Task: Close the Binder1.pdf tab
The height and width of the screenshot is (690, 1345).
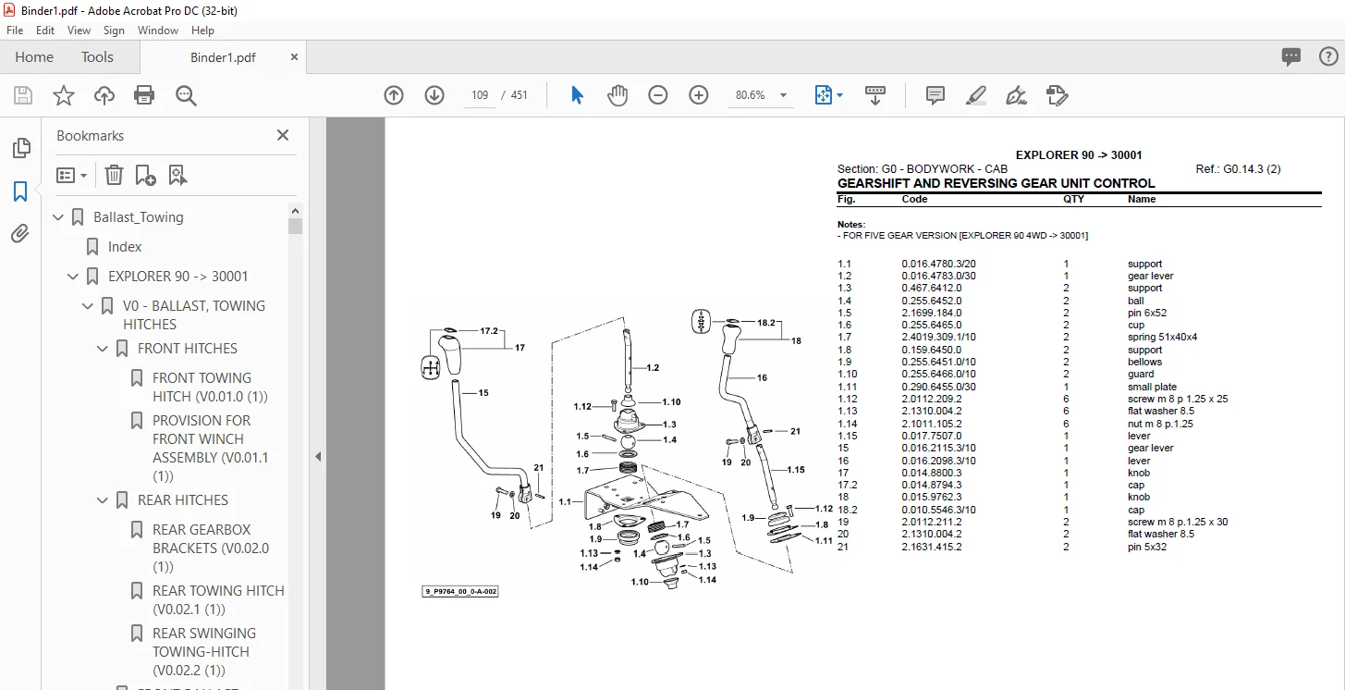Action: [x=295, y=57]
